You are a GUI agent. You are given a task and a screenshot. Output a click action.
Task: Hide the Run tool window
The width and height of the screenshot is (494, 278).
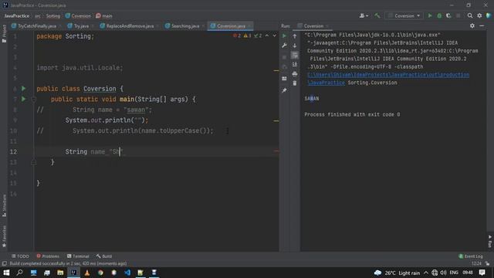[x=482, y=25]
